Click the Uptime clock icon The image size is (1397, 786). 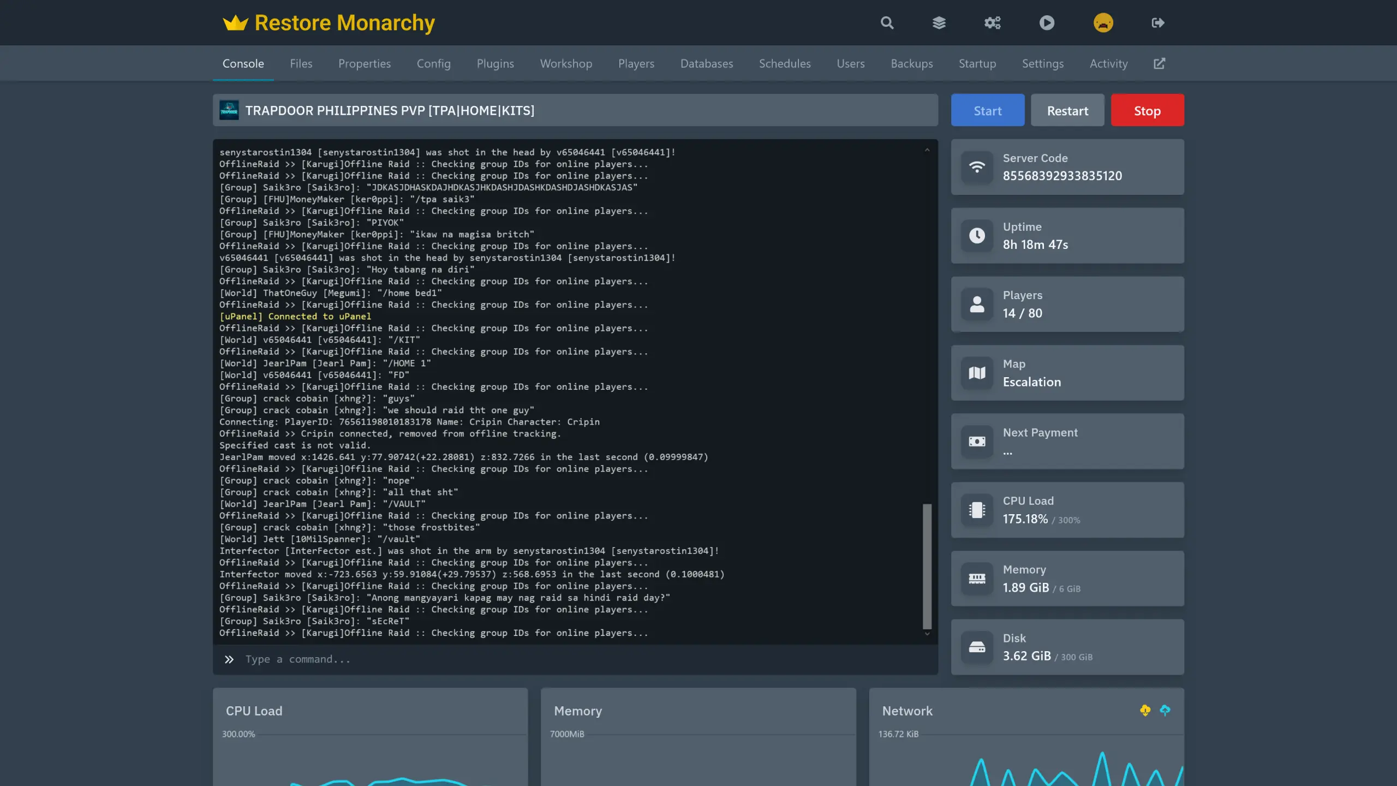(977, 236)
